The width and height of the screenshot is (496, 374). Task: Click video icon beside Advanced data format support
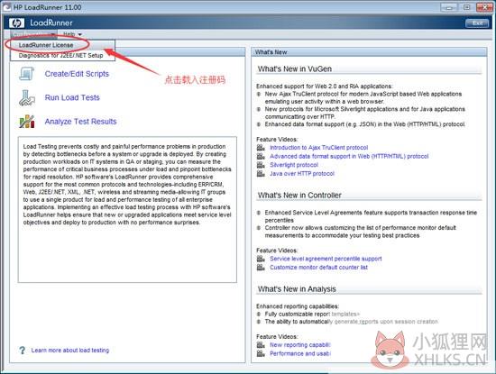pyautogui.click(x=261, y=156)
